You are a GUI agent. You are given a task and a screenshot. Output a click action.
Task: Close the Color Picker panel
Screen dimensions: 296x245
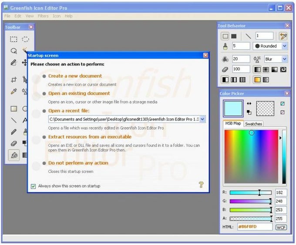287,93
